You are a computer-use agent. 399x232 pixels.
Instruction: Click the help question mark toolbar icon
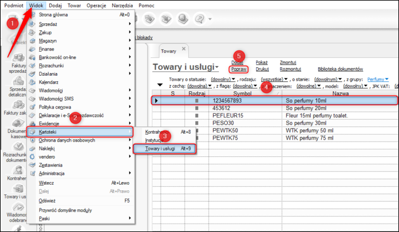(199, 19)
